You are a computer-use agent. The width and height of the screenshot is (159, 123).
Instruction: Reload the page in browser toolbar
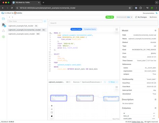pos(12,8)
